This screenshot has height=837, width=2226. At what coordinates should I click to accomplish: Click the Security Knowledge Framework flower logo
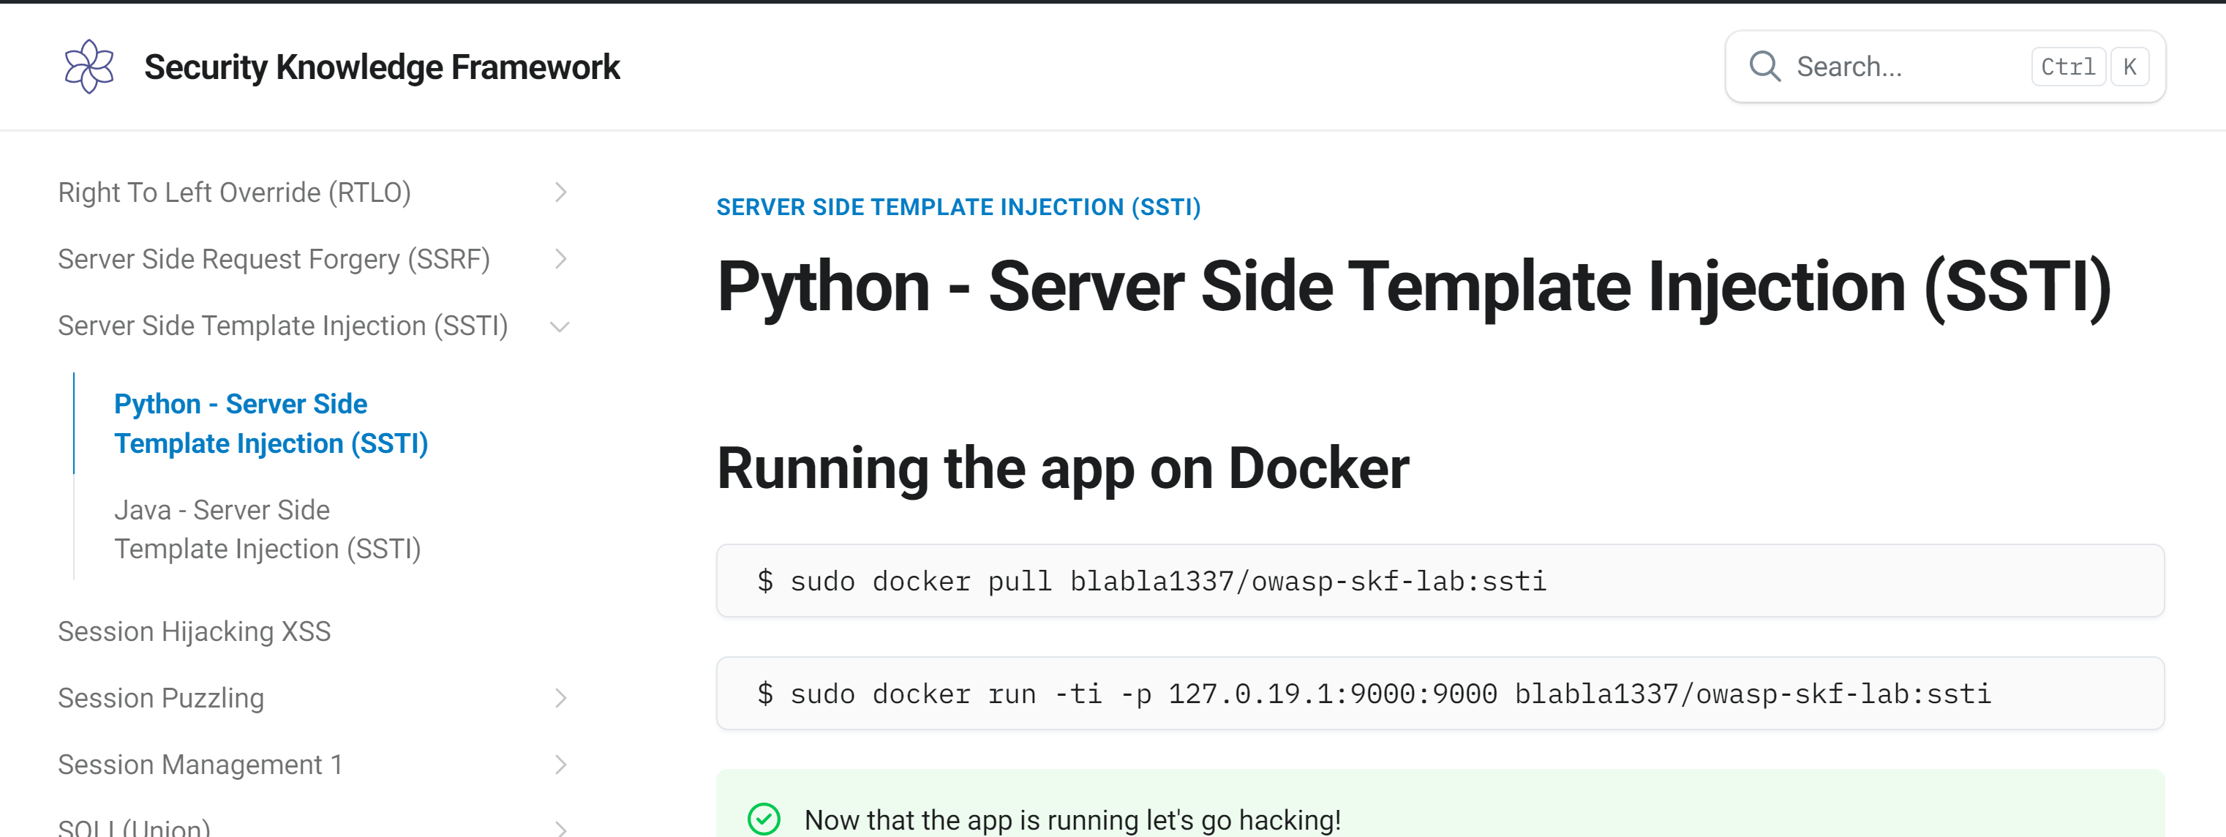pos(89,67)
